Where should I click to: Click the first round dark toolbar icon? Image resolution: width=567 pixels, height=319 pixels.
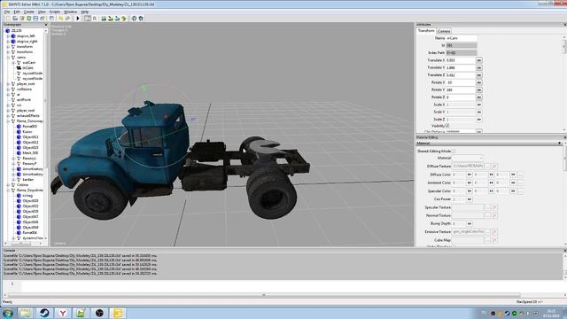[x=134, y=18]
